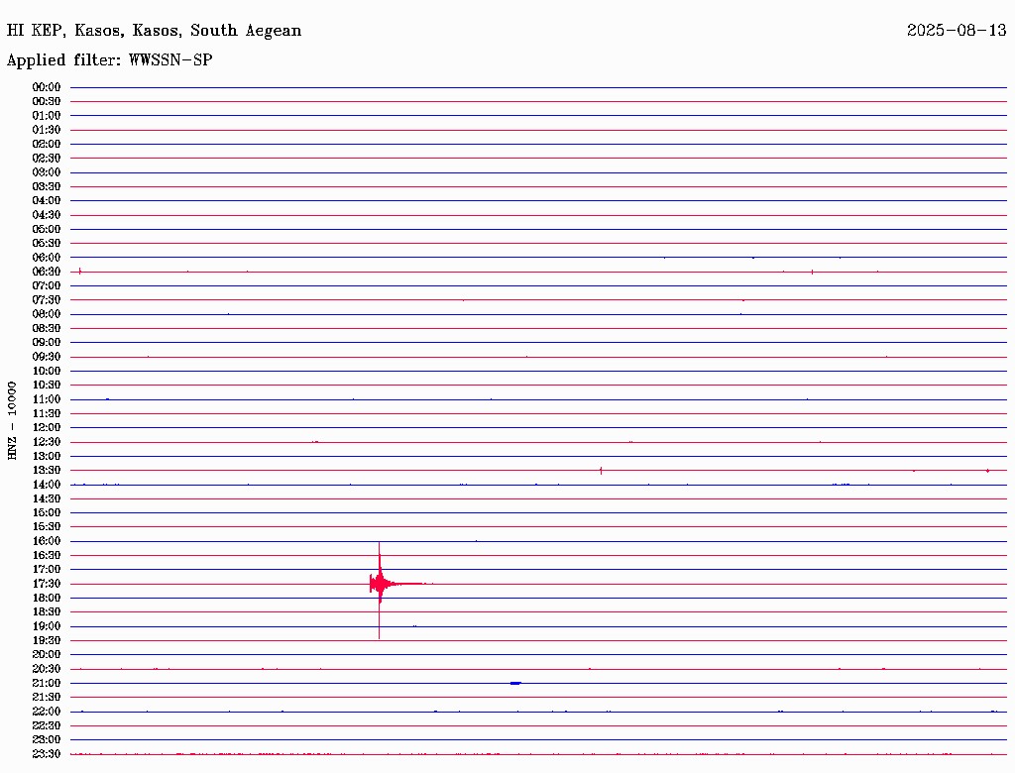
Task: Click the 07:00 time label
Action: (46, 285)
